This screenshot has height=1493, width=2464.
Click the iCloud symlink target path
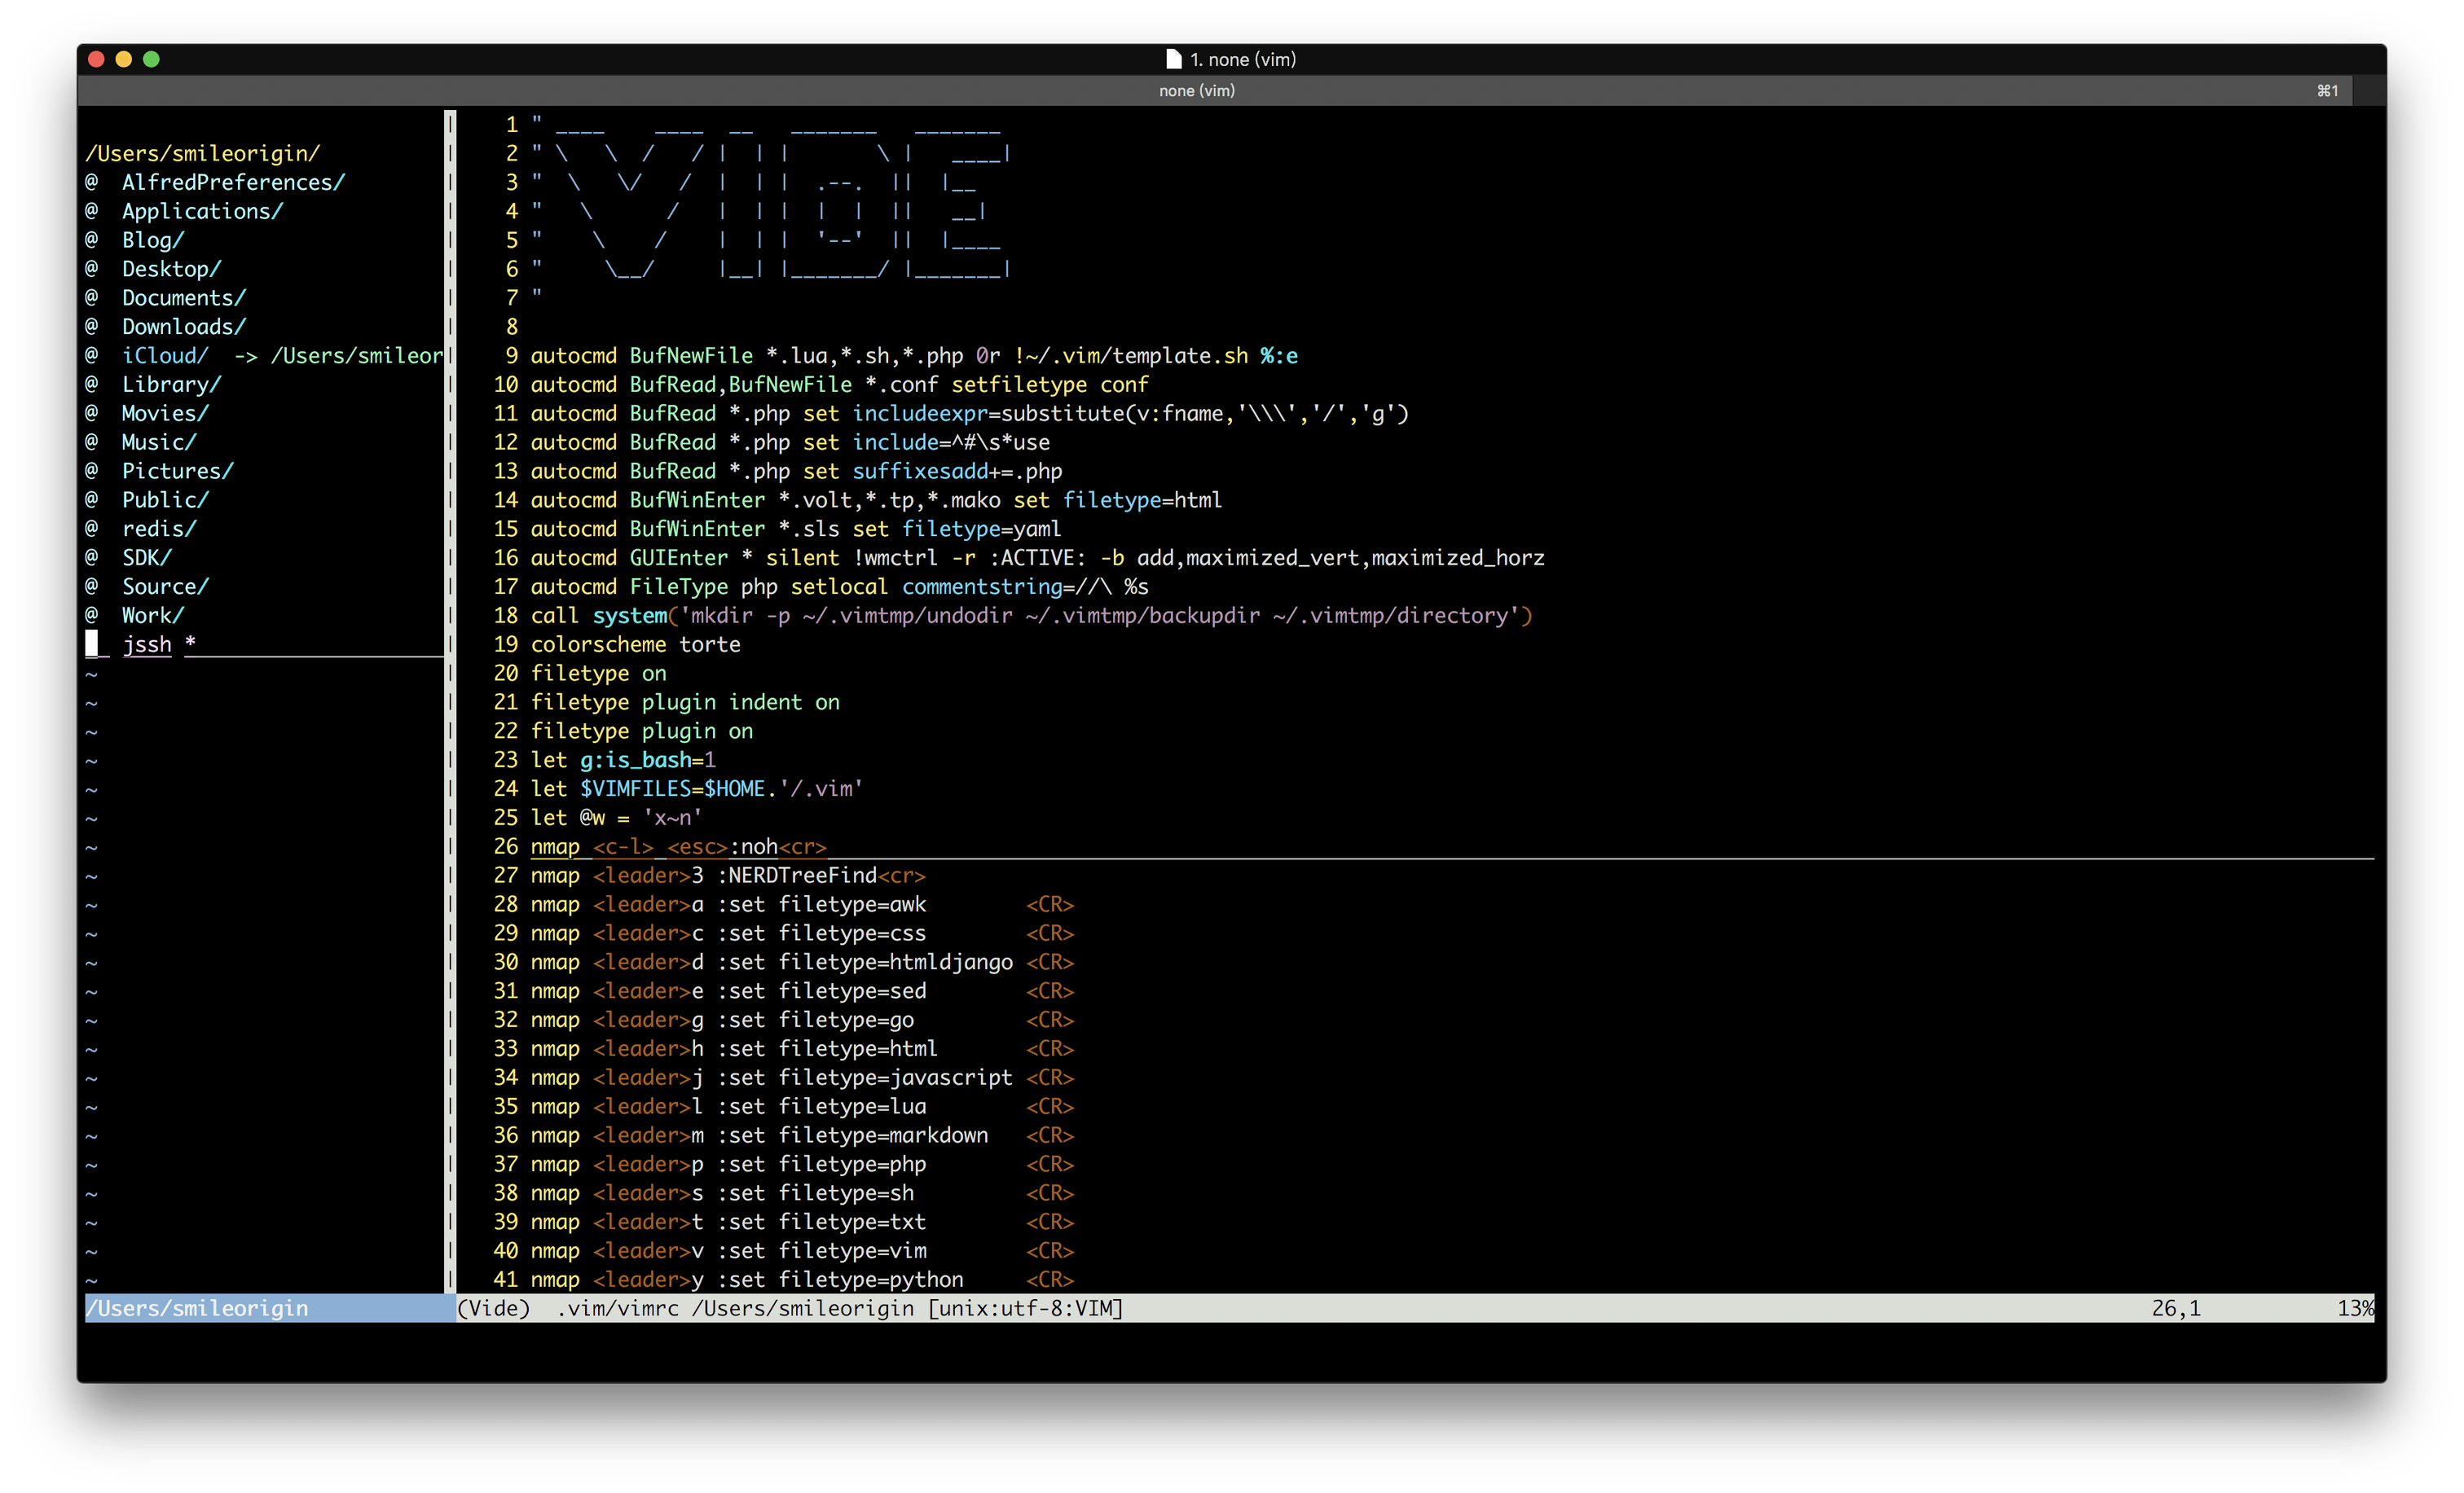tap(356, 356)
